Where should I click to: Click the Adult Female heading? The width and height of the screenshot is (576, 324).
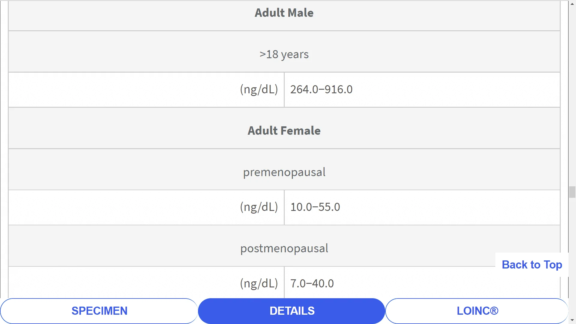click(284, 131)
